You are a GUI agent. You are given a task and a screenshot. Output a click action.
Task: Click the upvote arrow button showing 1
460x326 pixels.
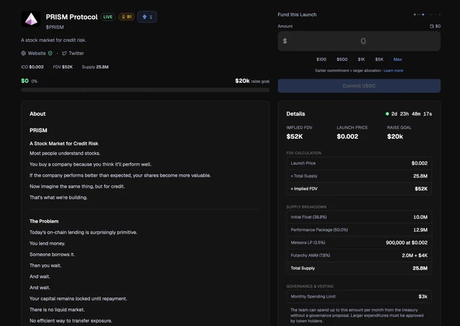147,17
